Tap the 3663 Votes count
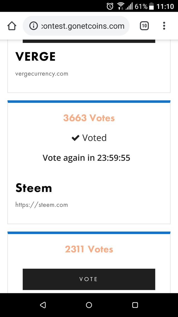Viewport: 178px width, 317px height. pos(89,118)
